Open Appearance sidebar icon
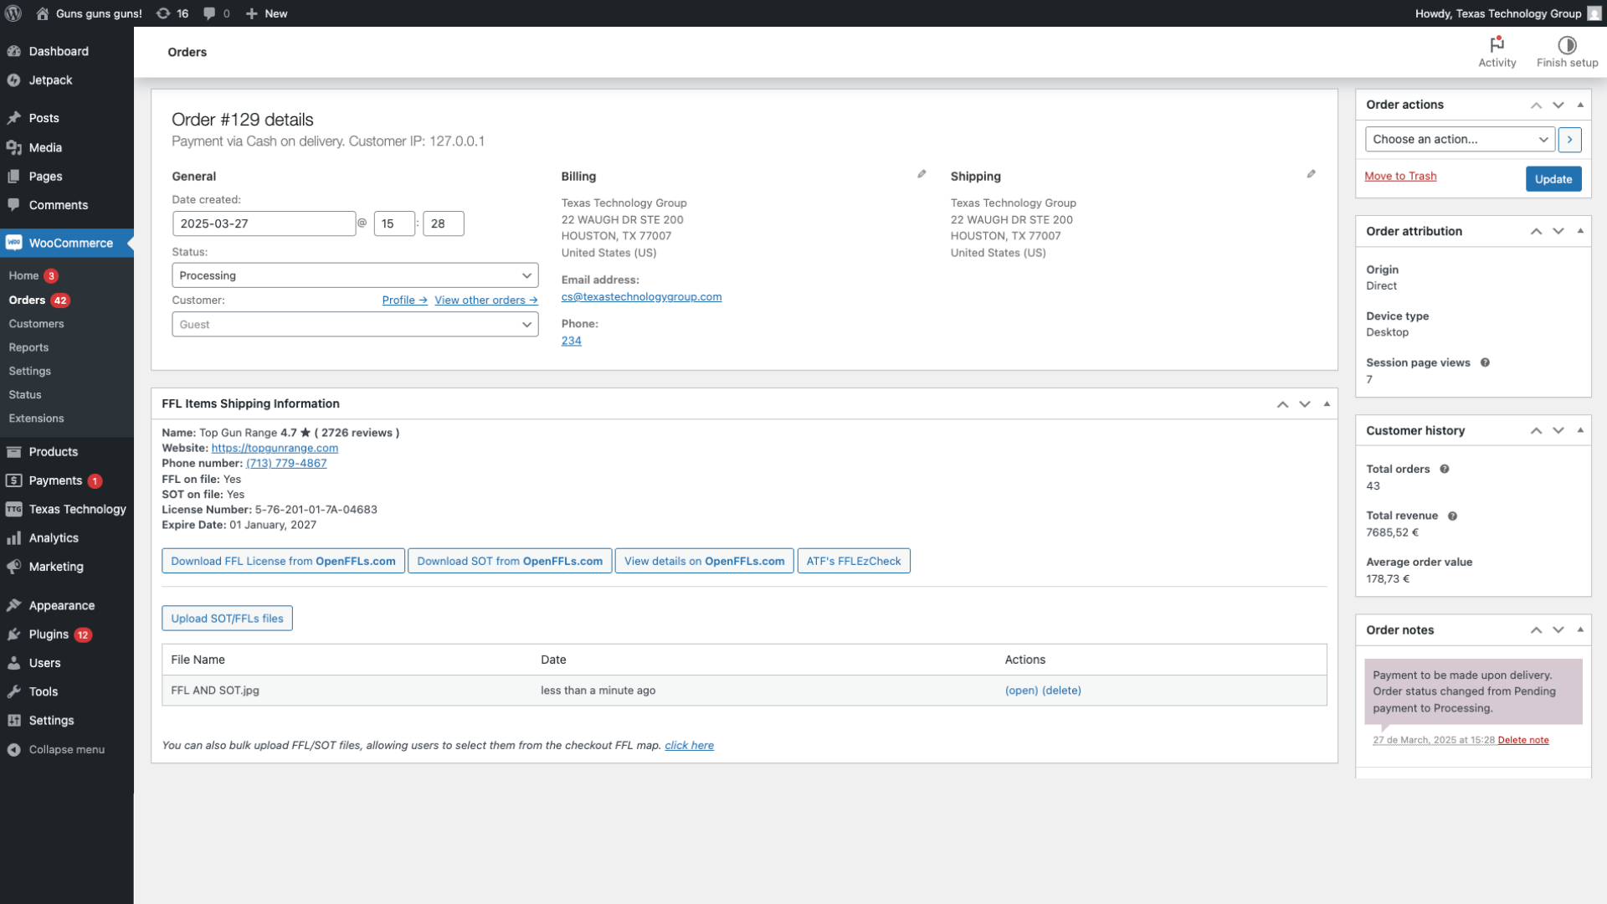Screen dimensions: 1607x904 tap(13, 605)
